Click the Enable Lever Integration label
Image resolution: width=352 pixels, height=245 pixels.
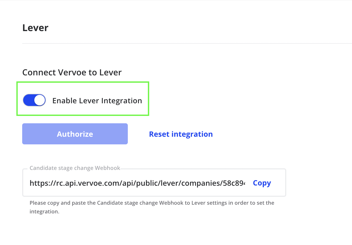point(97,101)
